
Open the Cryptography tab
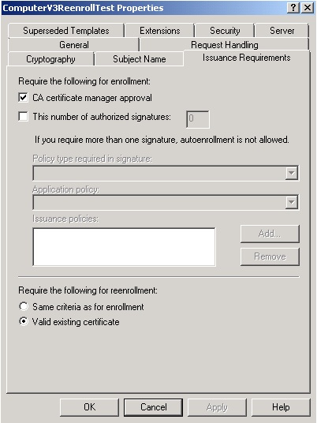[50, 59]
